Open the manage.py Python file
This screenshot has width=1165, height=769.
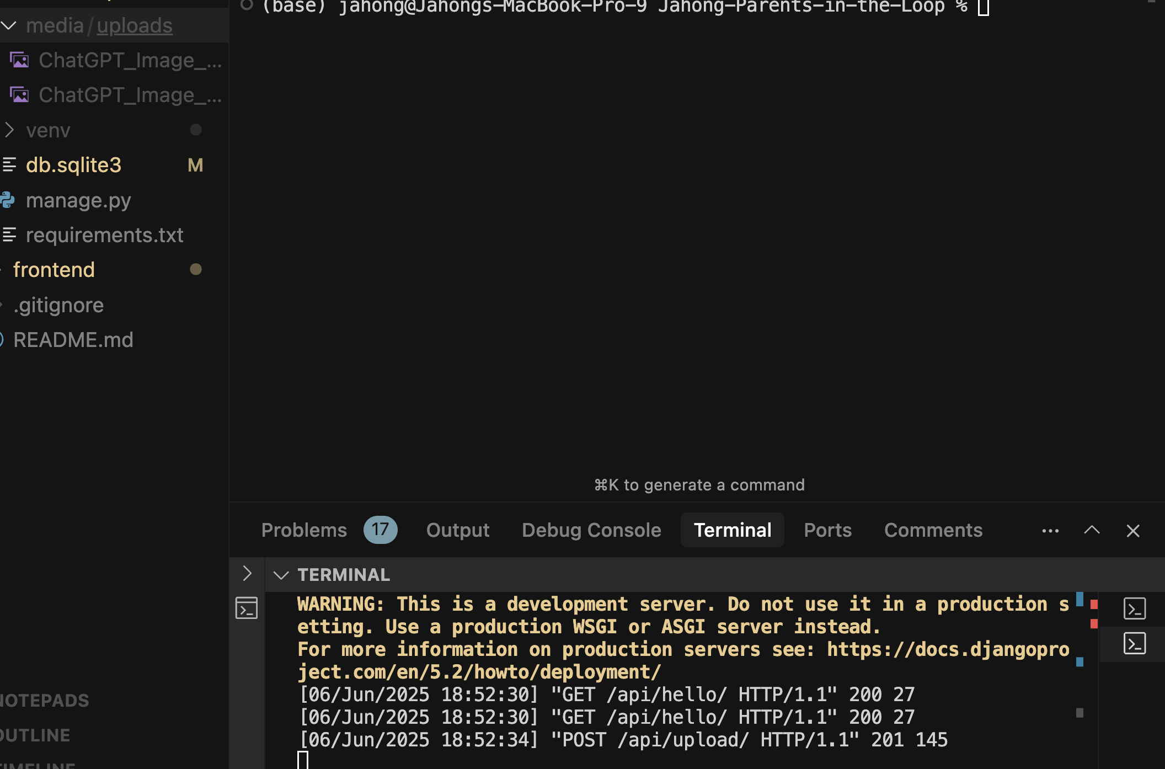point(78,200)
